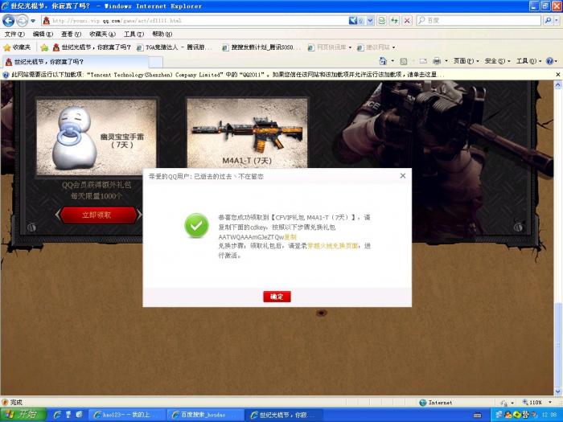Viewport: 563px width, 422px height.
Task: Click the RSS feeds icon
Action: 404,61
